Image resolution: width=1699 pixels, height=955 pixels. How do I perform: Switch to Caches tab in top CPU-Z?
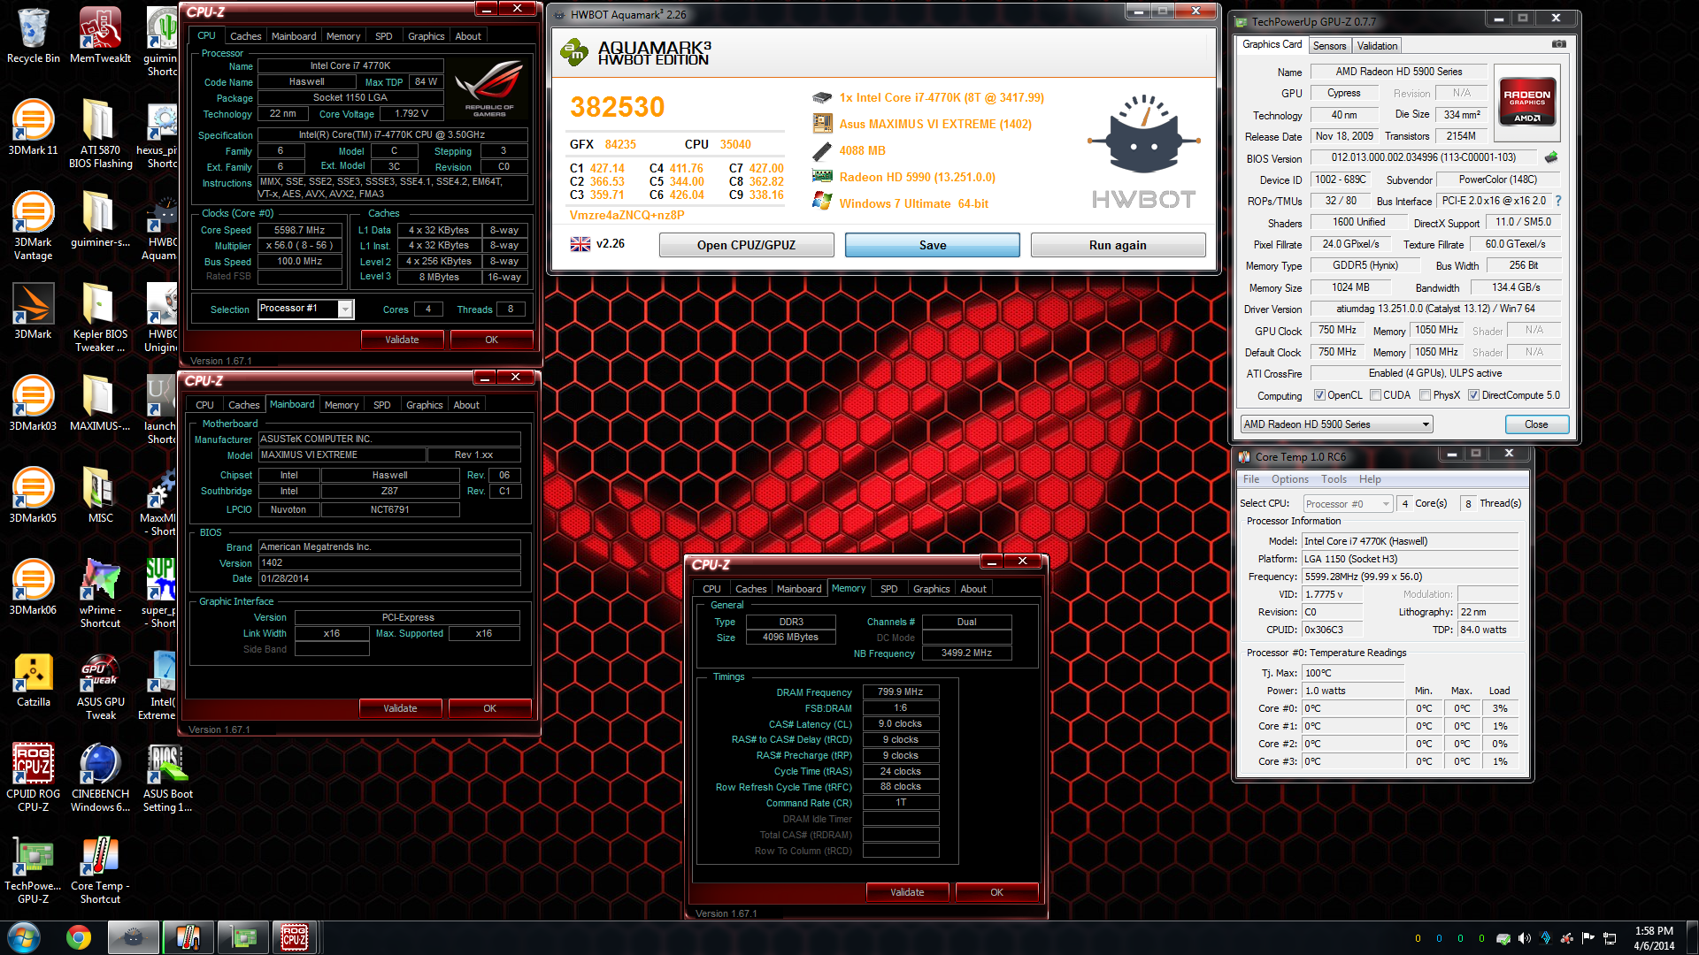(x=246, y=36)
